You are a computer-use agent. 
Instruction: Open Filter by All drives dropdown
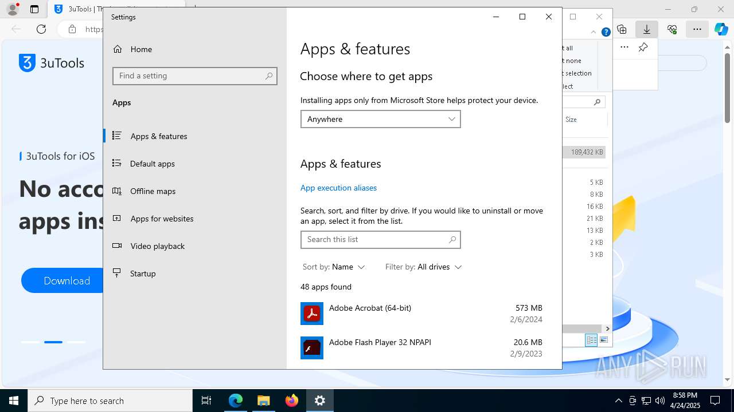point(423,267)
